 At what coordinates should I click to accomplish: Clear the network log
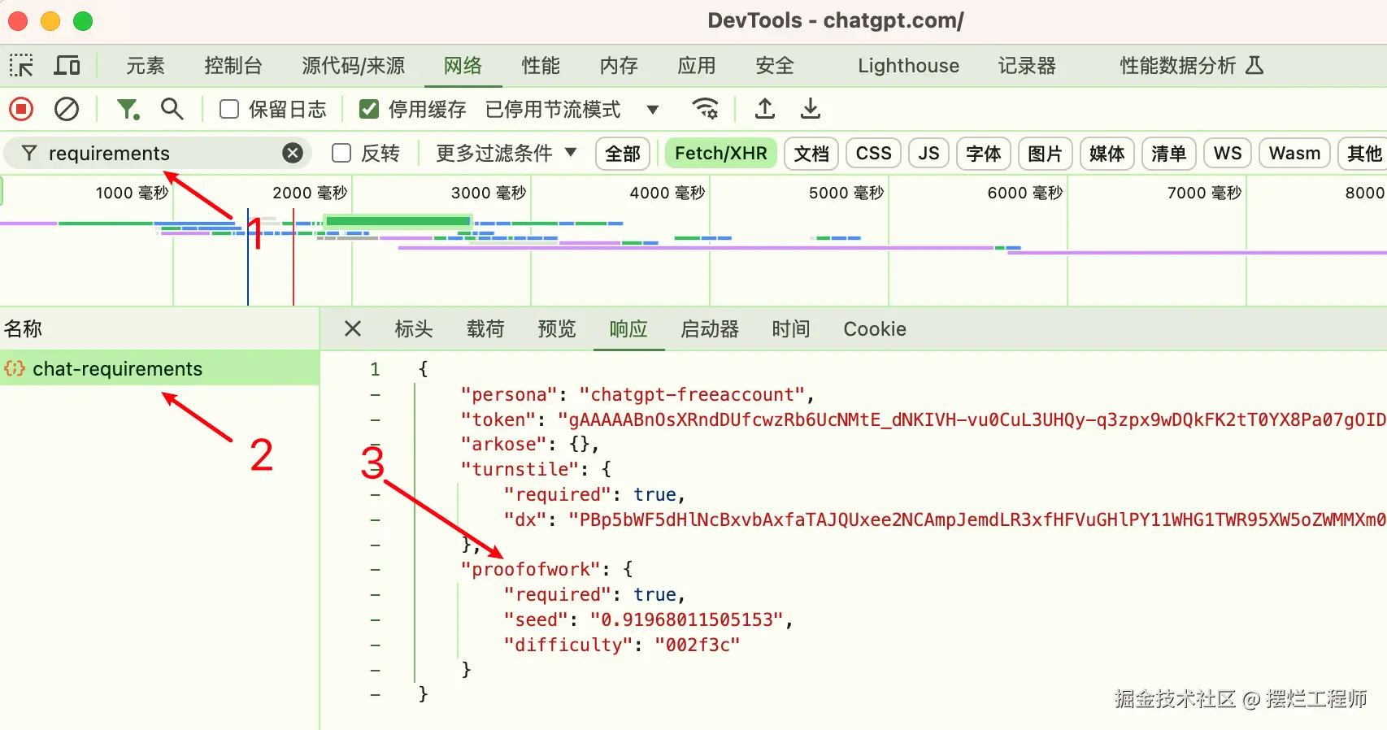click(67, 108)
